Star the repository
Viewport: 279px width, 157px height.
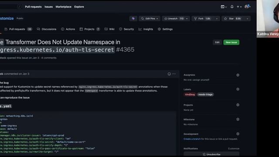pyautogui.click(x=233, y=18)
